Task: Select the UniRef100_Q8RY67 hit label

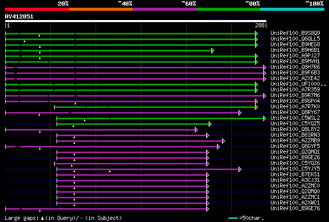Action: tap(295, 112)
